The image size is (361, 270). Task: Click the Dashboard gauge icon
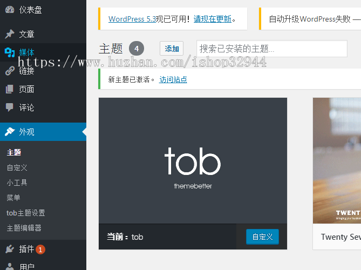(x=10, y=10)
